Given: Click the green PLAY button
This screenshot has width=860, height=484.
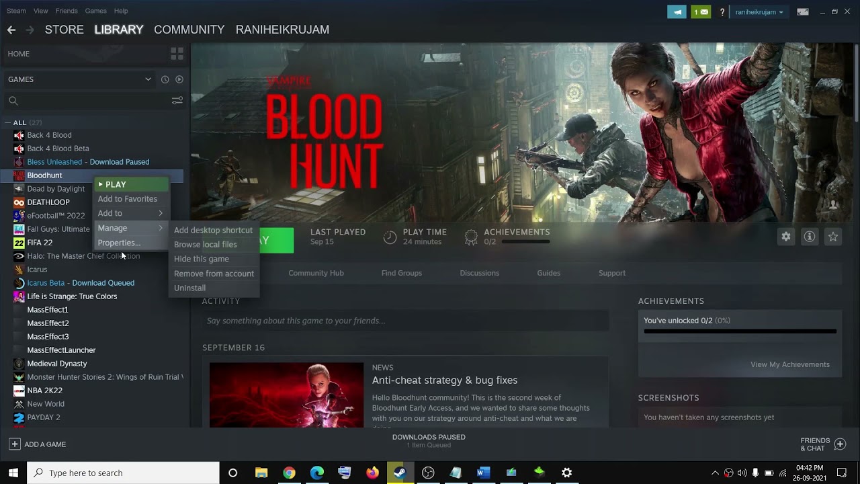Looking at the screenshot, I should [x=276, y=241].
